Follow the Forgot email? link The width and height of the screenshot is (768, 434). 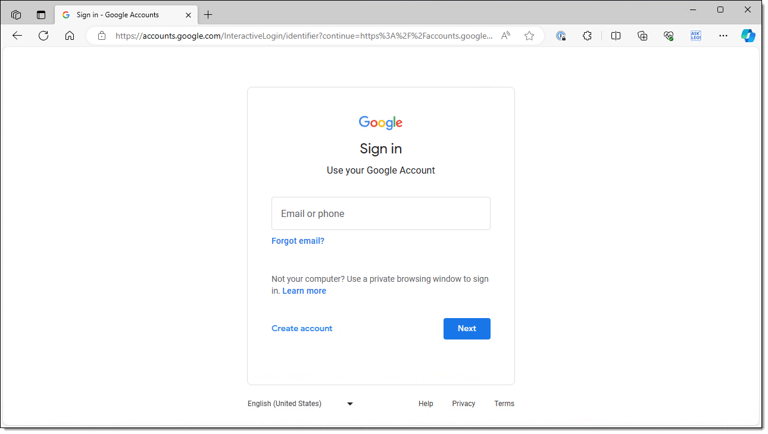(x=298, y=241)
